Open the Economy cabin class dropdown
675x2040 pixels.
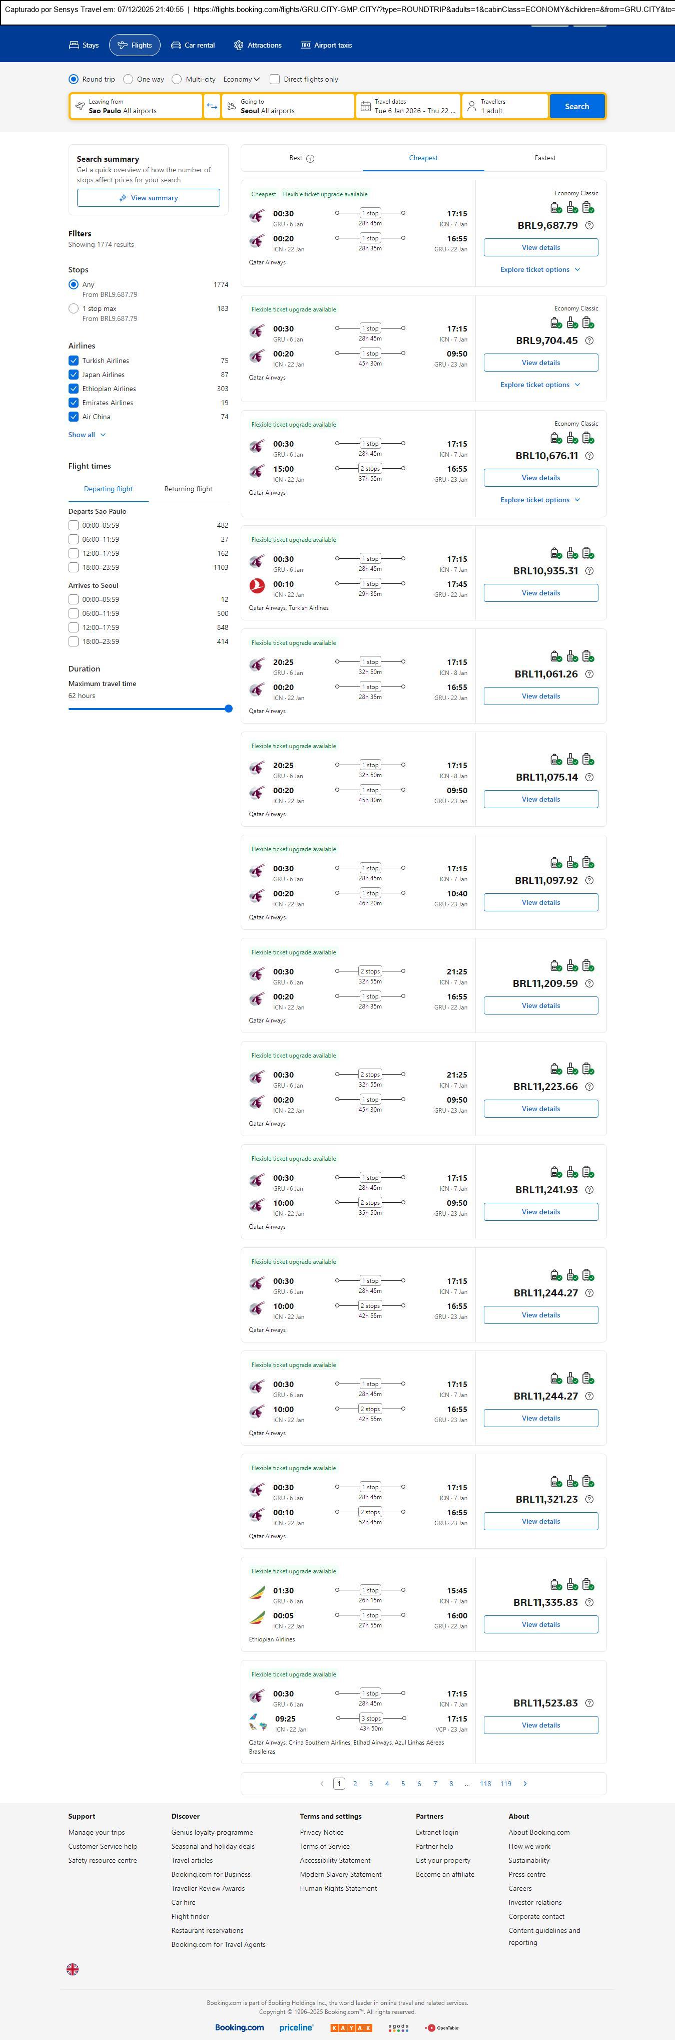point(241,79)
